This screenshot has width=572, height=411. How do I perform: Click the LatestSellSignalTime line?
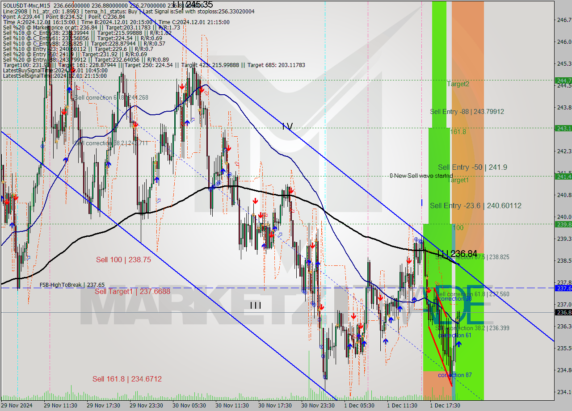(x=55, y=75)
